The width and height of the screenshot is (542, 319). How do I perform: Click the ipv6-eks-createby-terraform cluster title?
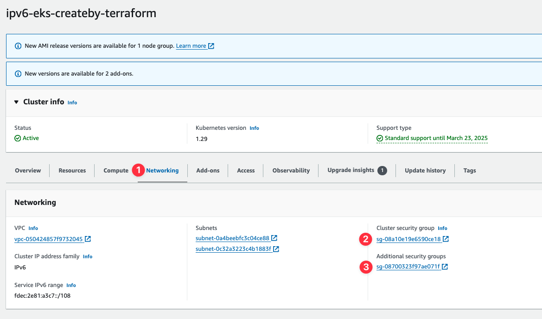pyautogui.click(x=81, y=13)
